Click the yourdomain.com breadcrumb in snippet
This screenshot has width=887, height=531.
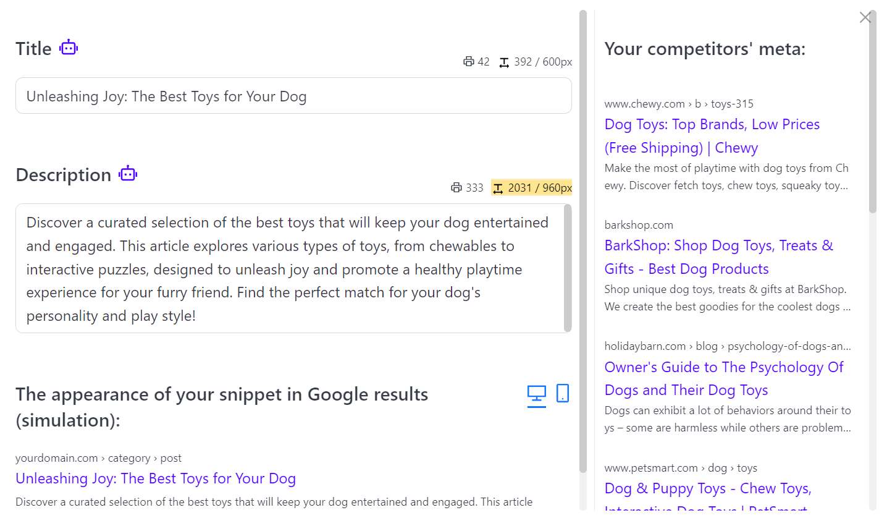tap(56, 458)
